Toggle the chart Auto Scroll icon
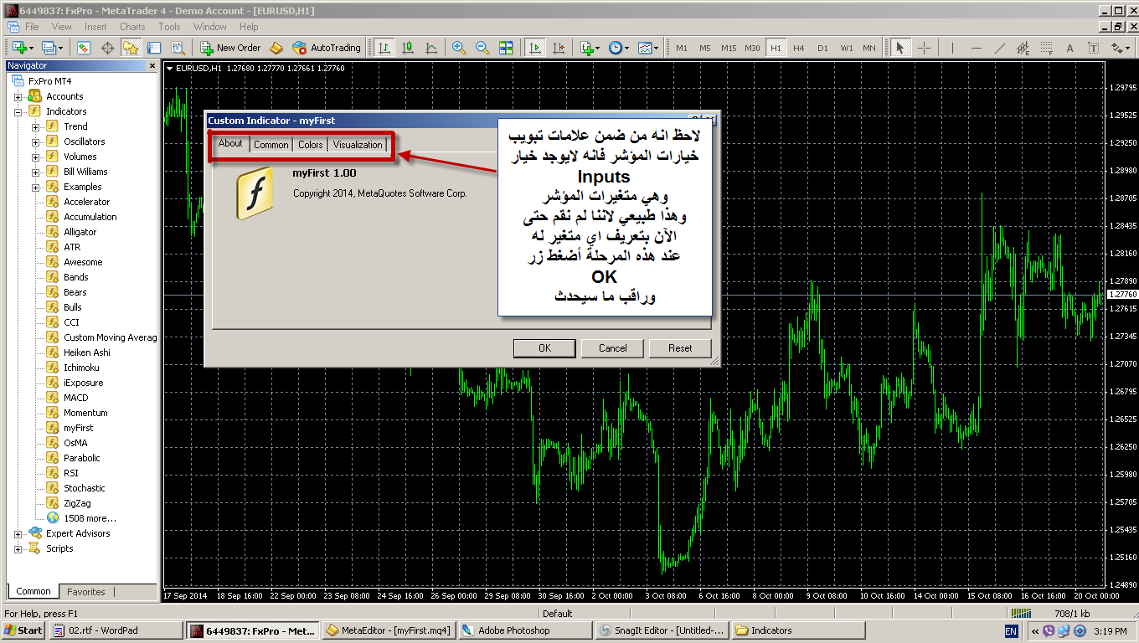 point(534,48)
